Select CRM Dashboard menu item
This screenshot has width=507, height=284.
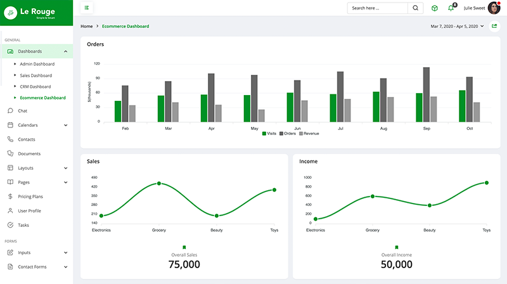[x=35, y=87]
